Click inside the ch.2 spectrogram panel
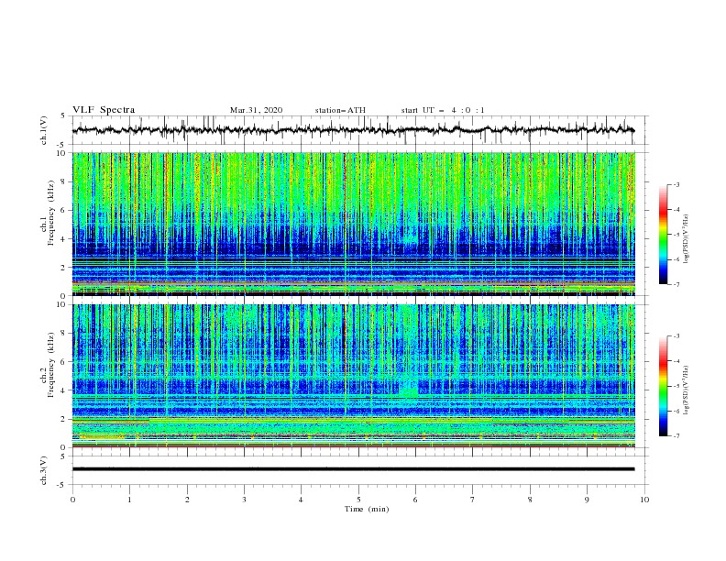Viewport: 726px width, 561px height. click(x=353, y=376)
